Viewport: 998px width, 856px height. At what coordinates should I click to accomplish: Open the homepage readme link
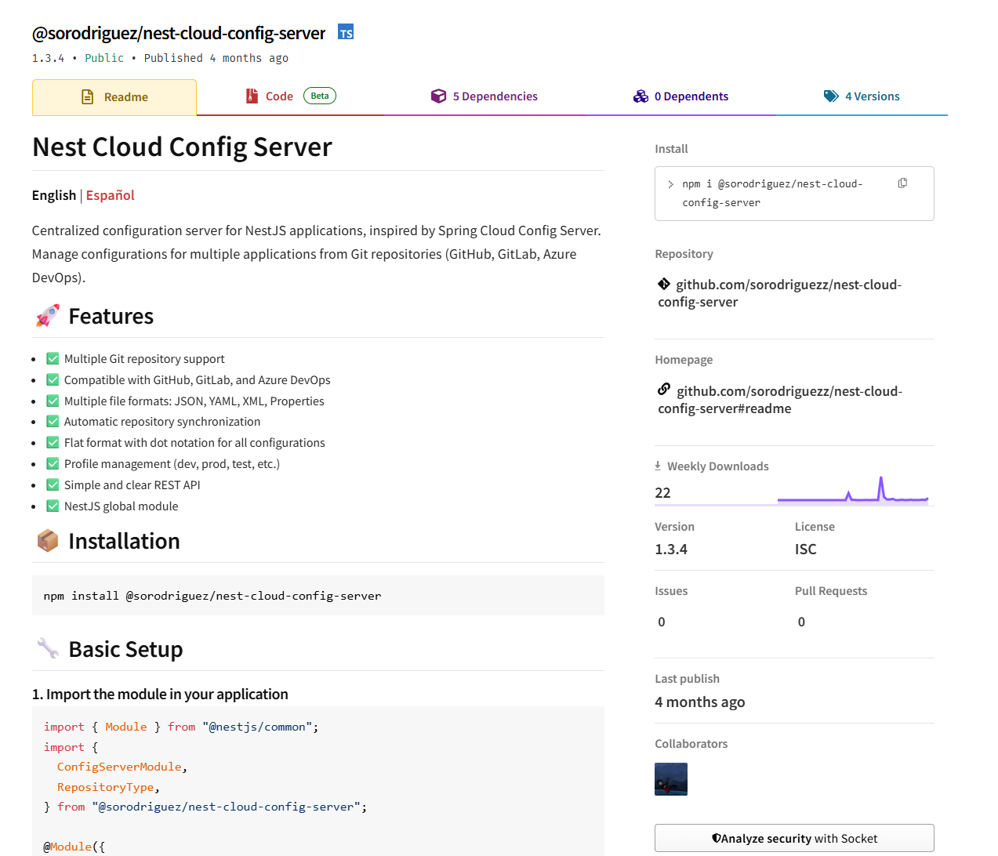point(780,400)
